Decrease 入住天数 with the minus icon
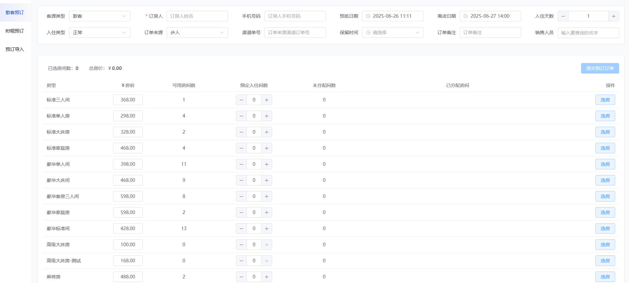This screenshot has height=283, width=629. (563, 16)
